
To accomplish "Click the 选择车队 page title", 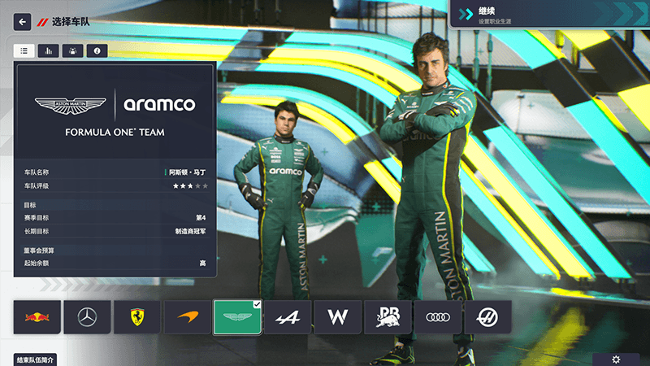I will click(x=71, y=22).
